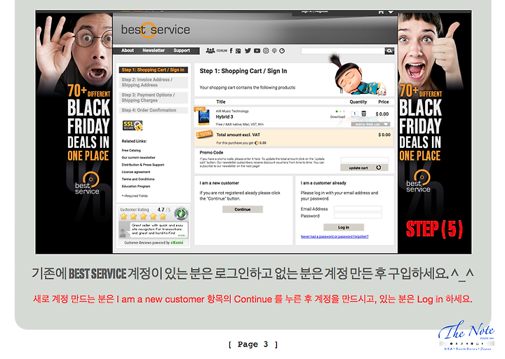The image size is (505, 359).
Task: Click the trash icon for Hybrid 3
Action: click(363, 114)
